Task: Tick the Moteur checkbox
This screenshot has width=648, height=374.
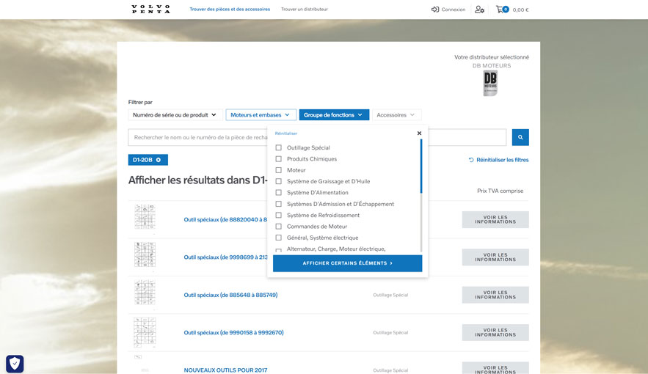Action: [278, 170]
